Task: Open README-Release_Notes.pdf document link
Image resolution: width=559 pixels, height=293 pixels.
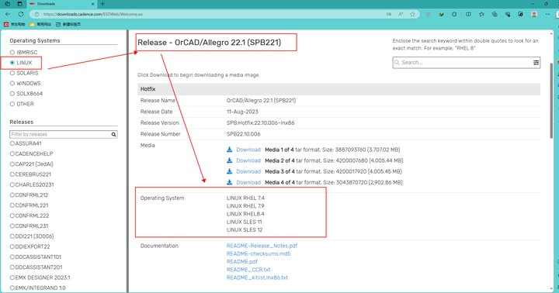Action: [x=262, y=246]
